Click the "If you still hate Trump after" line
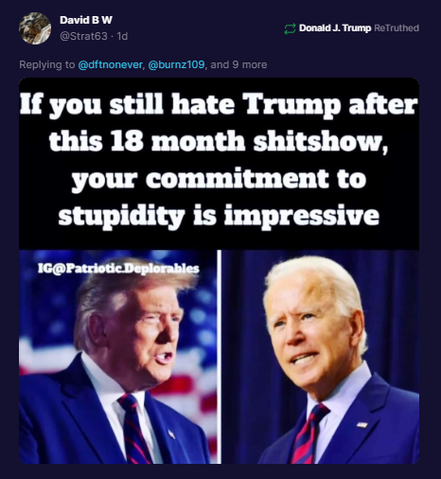The height and width of the screenshot is (479, 441). (x=219, y=105)
